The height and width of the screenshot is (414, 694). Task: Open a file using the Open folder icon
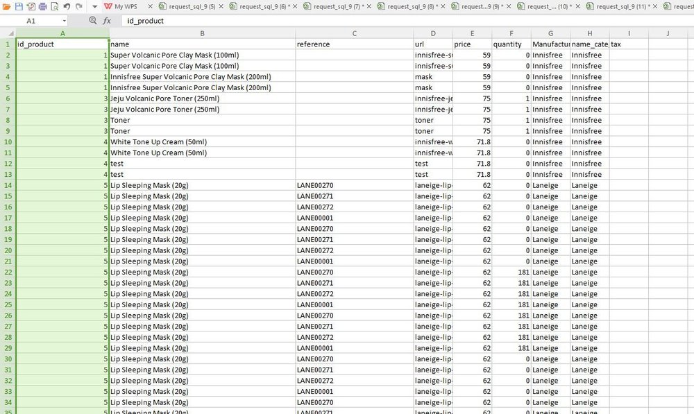pyautogui.click(x=6, y=6)
